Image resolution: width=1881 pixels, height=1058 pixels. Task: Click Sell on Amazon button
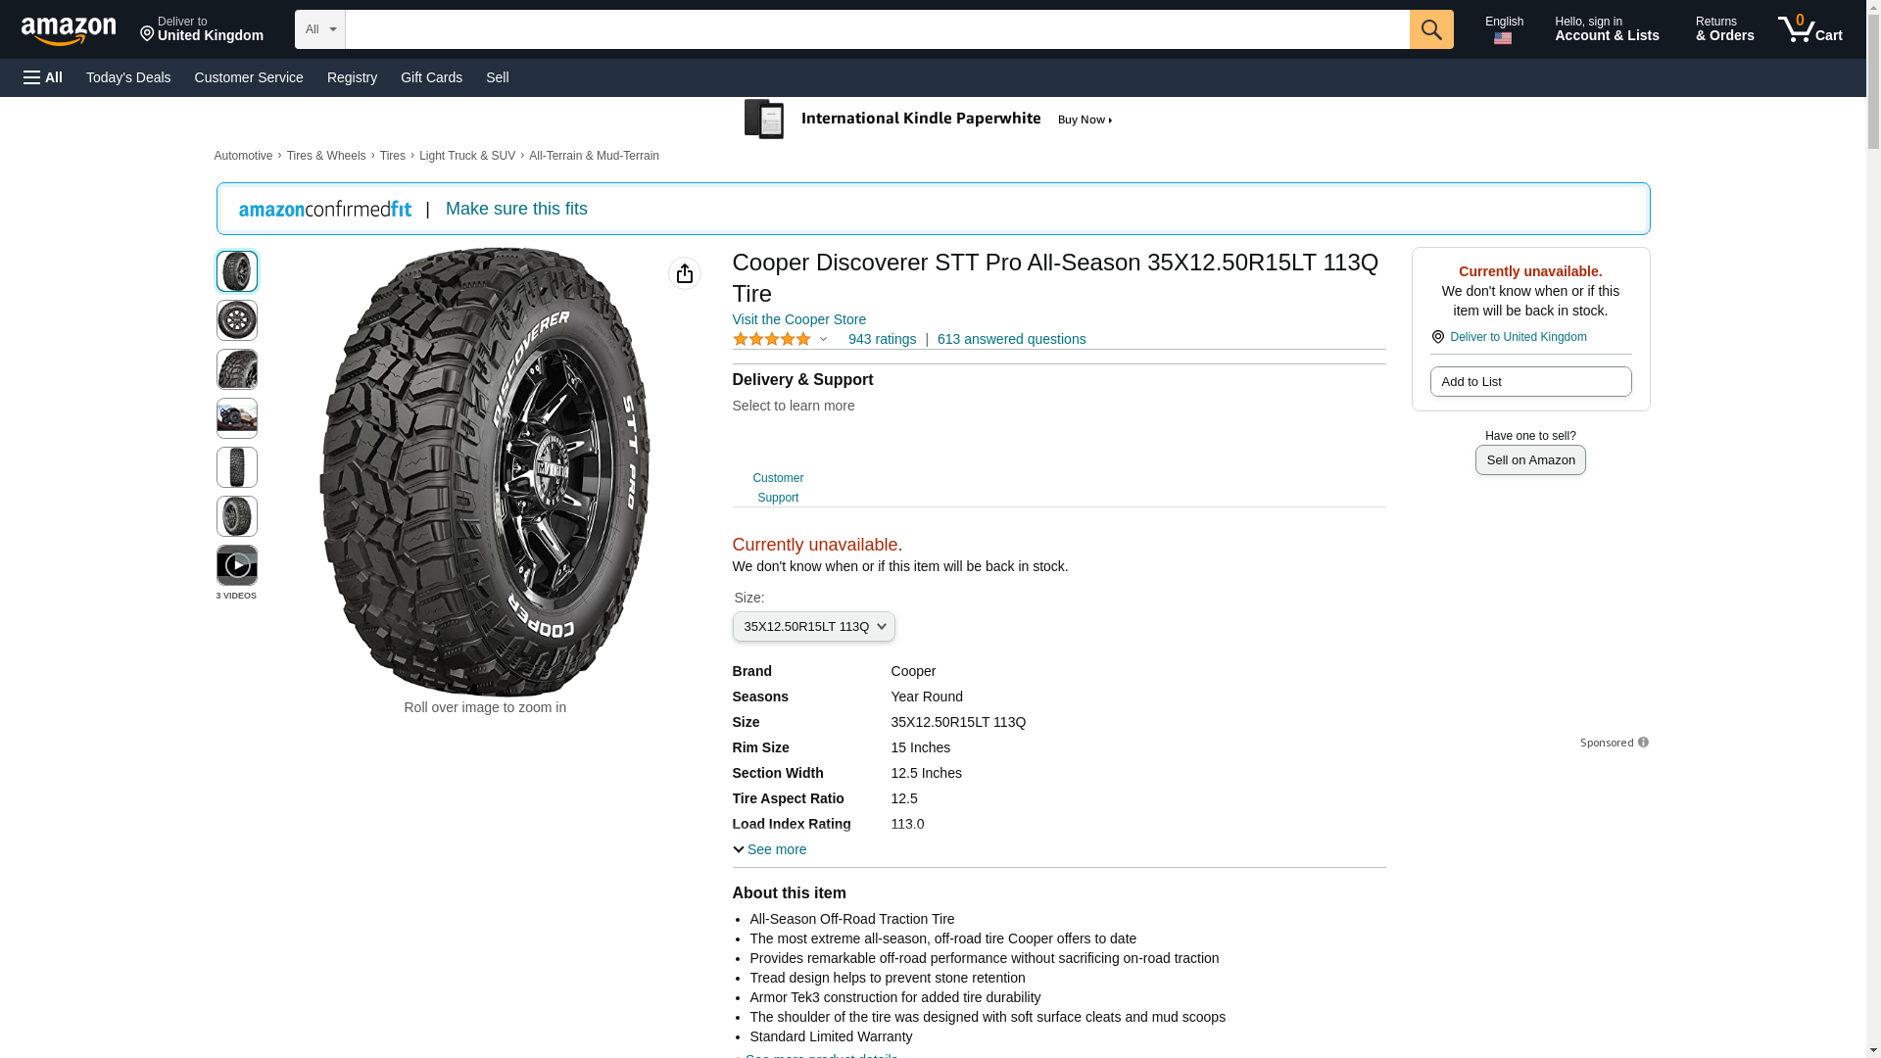coord(1530,460)
